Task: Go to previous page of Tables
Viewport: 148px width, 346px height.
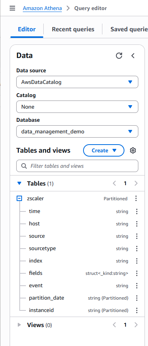Action: (114, 183)
